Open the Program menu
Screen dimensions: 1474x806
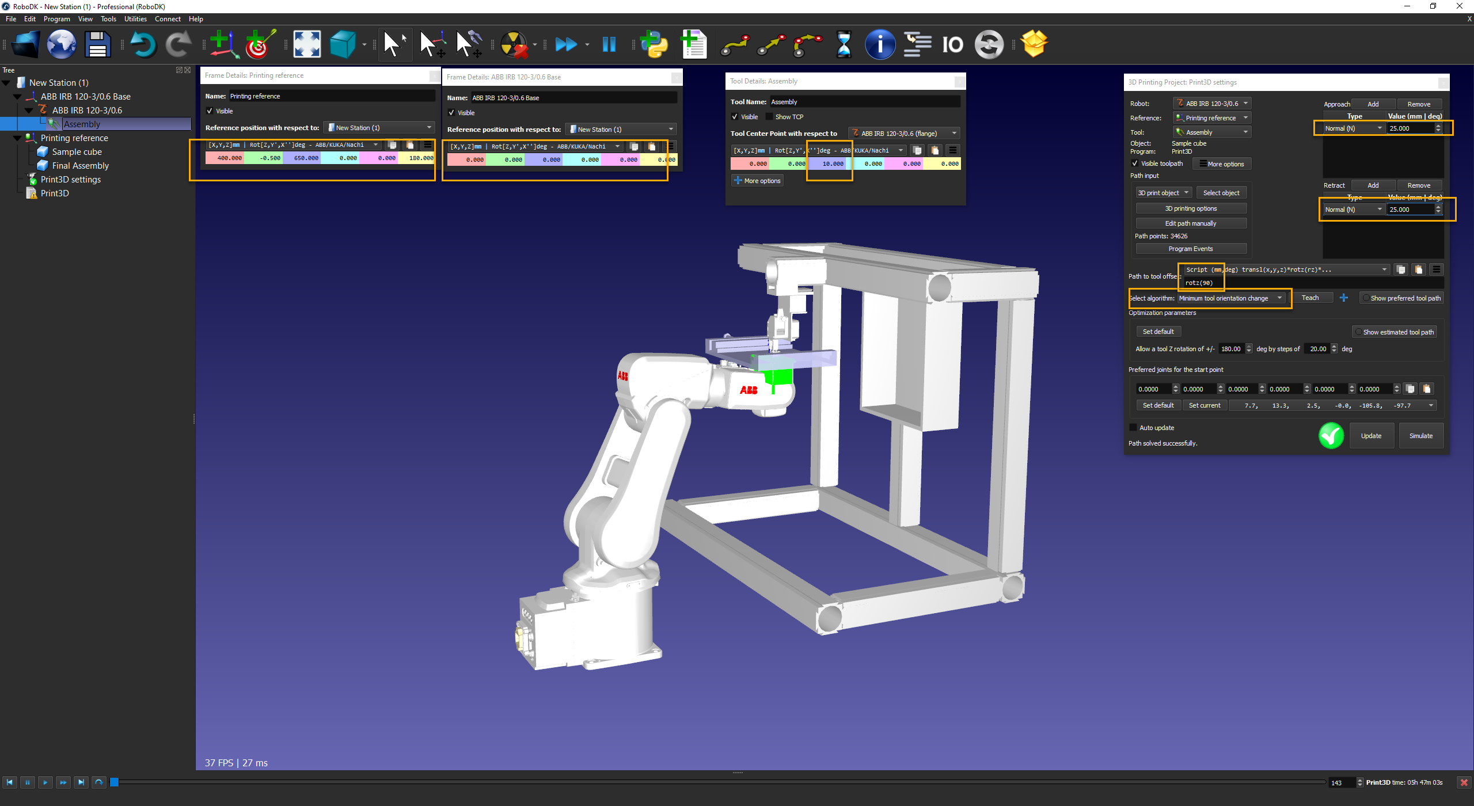point(57,19)
